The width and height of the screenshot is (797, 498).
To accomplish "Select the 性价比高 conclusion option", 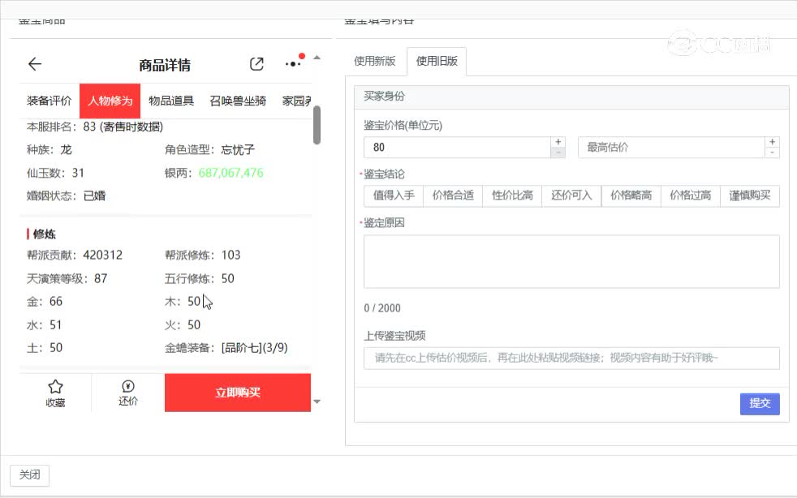I will (511, 195).
